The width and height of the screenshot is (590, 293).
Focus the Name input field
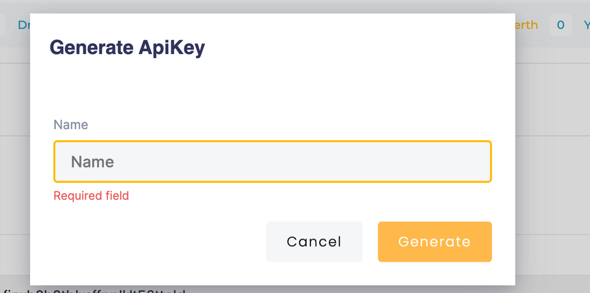pyautogui.click(x=273, y=162)
